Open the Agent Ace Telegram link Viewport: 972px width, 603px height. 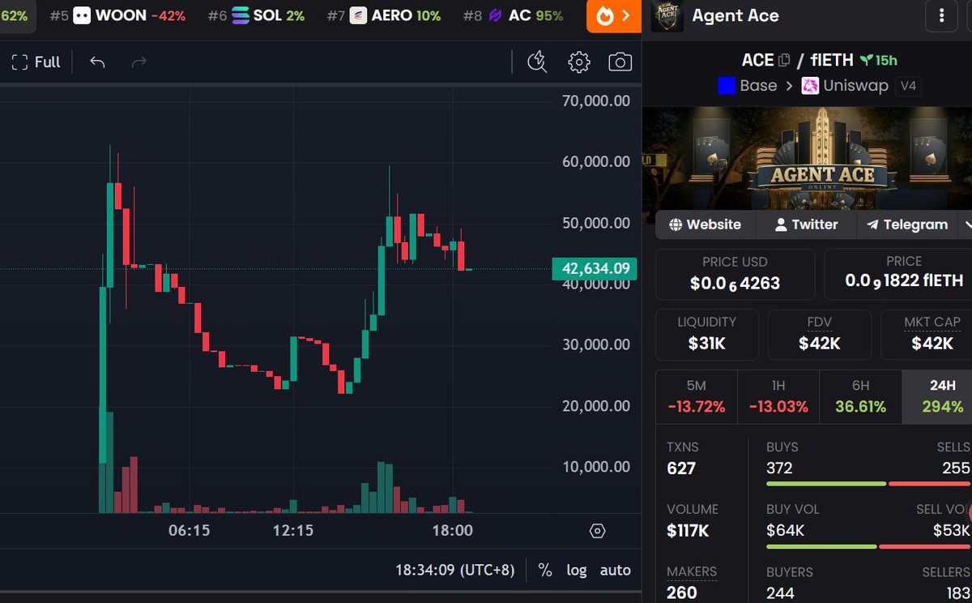pyautogui.click(x=906, y=225)
